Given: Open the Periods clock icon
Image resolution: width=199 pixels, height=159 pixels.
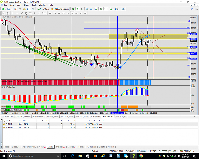Looking at the screenshot, I should pos(117,9).
